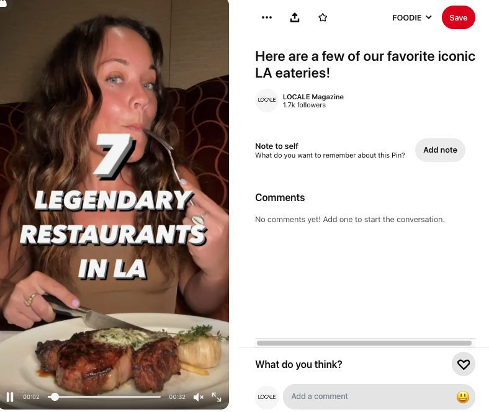Open the three-dot more options menu
Screen dimensions: 489x412
(x=267, y=17)
